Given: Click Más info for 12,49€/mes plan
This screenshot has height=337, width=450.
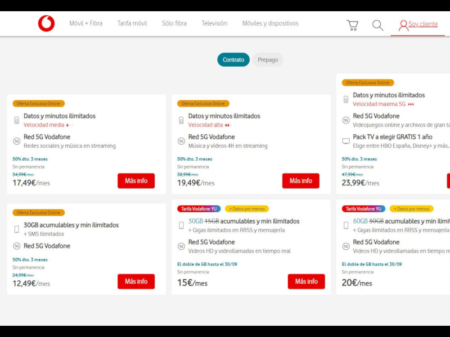Looking at the screenshot, I should point(136,281).
